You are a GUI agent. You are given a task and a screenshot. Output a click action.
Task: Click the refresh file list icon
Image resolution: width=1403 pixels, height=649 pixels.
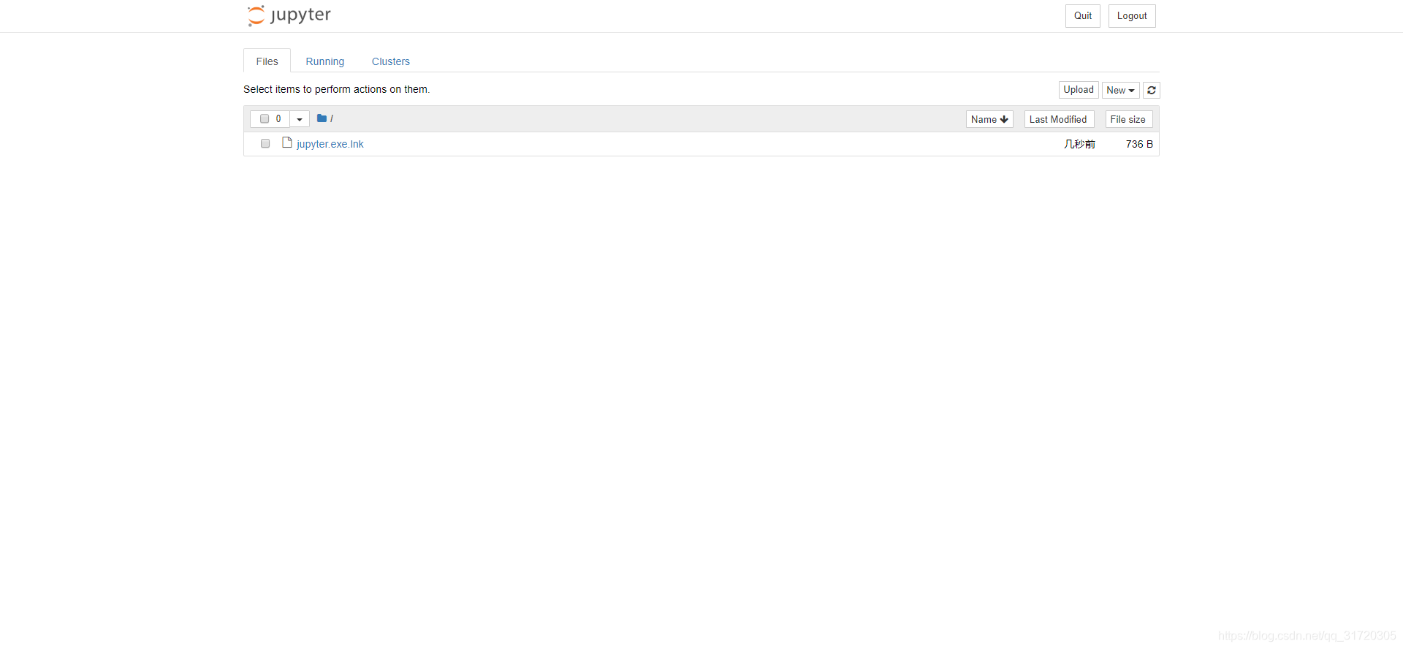point(1152,90)
